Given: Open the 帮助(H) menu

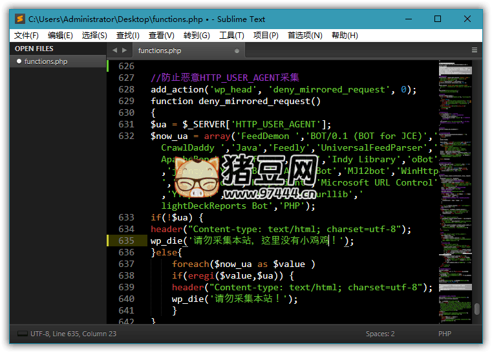Looking at the screenshot, I should click(x=345, y=36).
